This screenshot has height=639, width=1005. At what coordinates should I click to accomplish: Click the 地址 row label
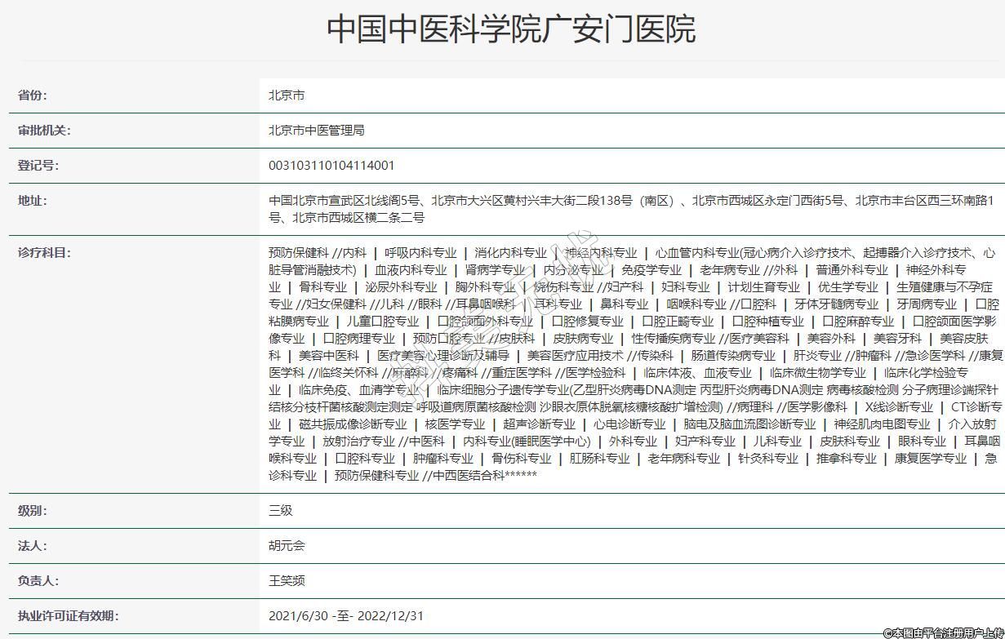(x=33, y=200)
